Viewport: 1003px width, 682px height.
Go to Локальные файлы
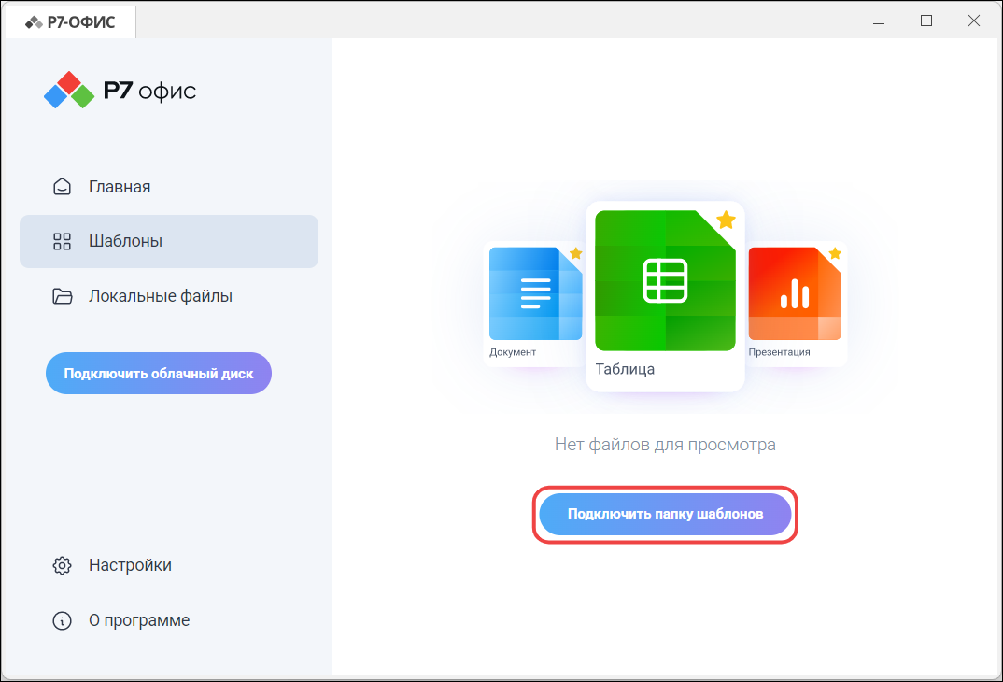coord(169,296)
